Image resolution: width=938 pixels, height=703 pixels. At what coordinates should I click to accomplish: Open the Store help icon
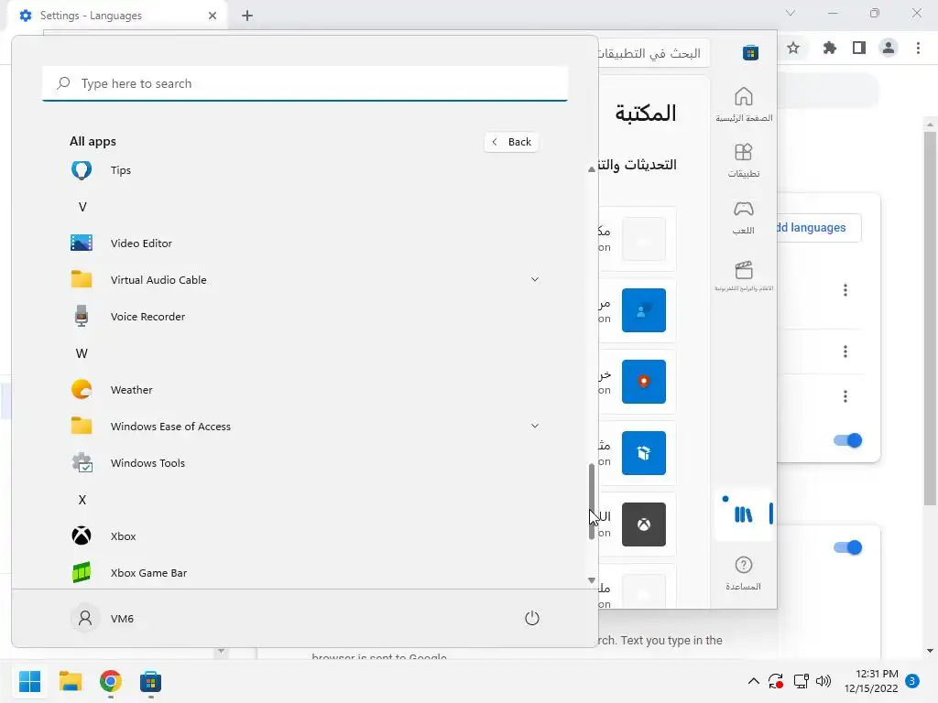(744, 573)
